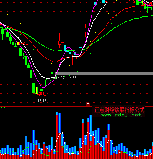Viewport: 153px width, 159px height.
Task: Click the tallest red volume bar
Action: 57,137
